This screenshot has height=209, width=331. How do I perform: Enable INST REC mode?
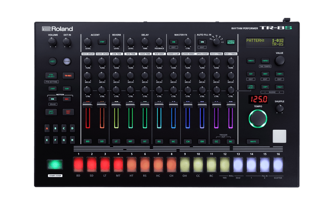68,112
